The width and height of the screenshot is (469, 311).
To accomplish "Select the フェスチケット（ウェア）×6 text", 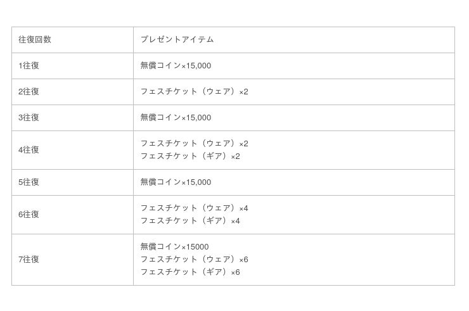I will (x=194, y=260).
